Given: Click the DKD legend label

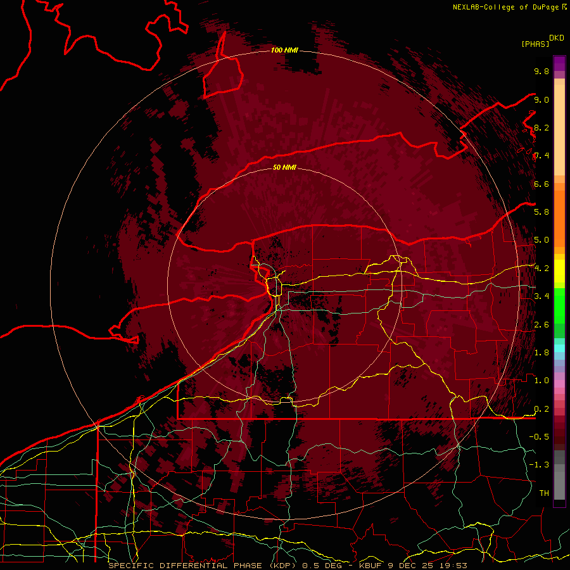Looking at the screenshot, I should pyautogui.click(x=557, y=38).
